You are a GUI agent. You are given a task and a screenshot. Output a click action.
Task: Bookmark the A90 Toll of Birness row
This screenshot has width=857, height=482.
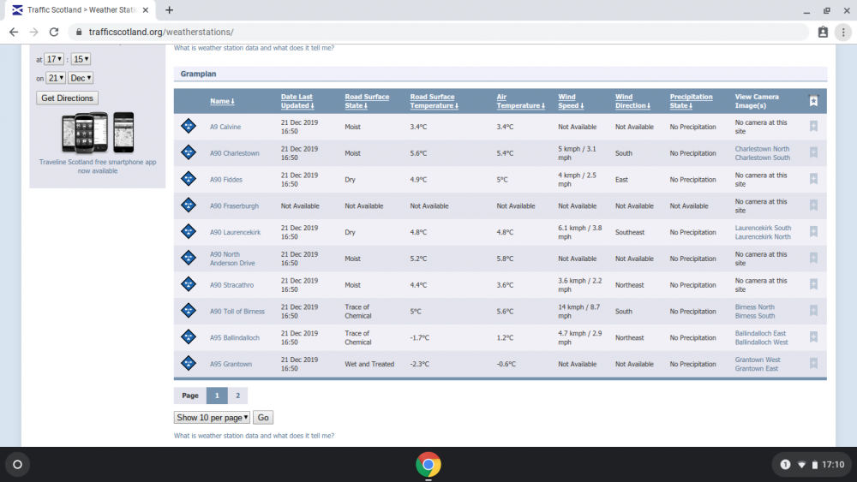(813, 311)
